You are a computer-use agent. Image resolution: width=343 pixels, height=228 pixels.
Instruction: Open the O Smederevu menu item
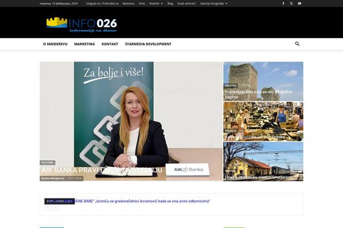[55, 44]
